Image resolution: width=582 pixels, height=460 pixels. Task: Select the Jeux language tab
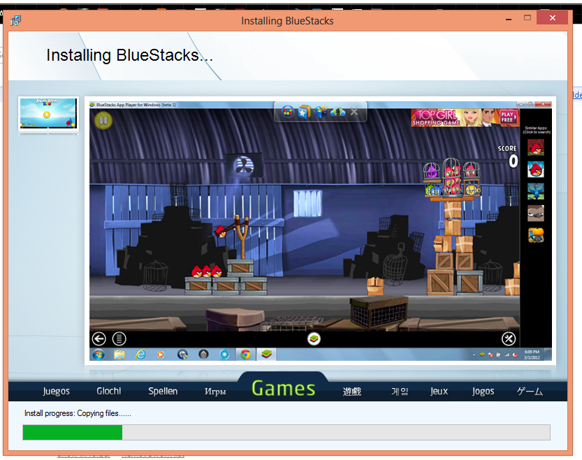coord(439,391)
